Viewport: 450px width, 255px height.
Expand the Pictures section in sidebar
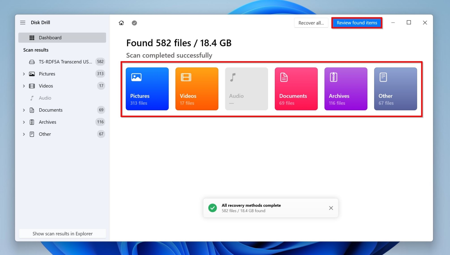coord(24,74)
